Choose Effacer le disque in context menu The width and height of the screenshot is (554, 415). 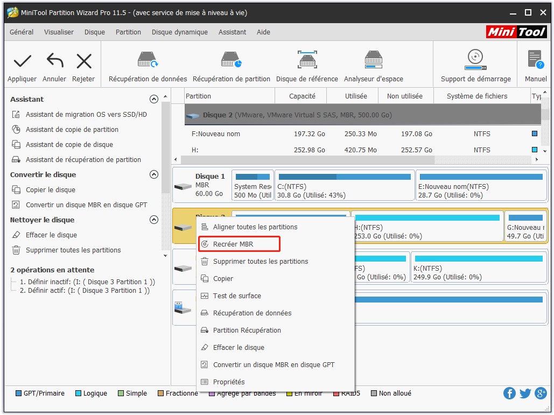[x=276, y=348]
